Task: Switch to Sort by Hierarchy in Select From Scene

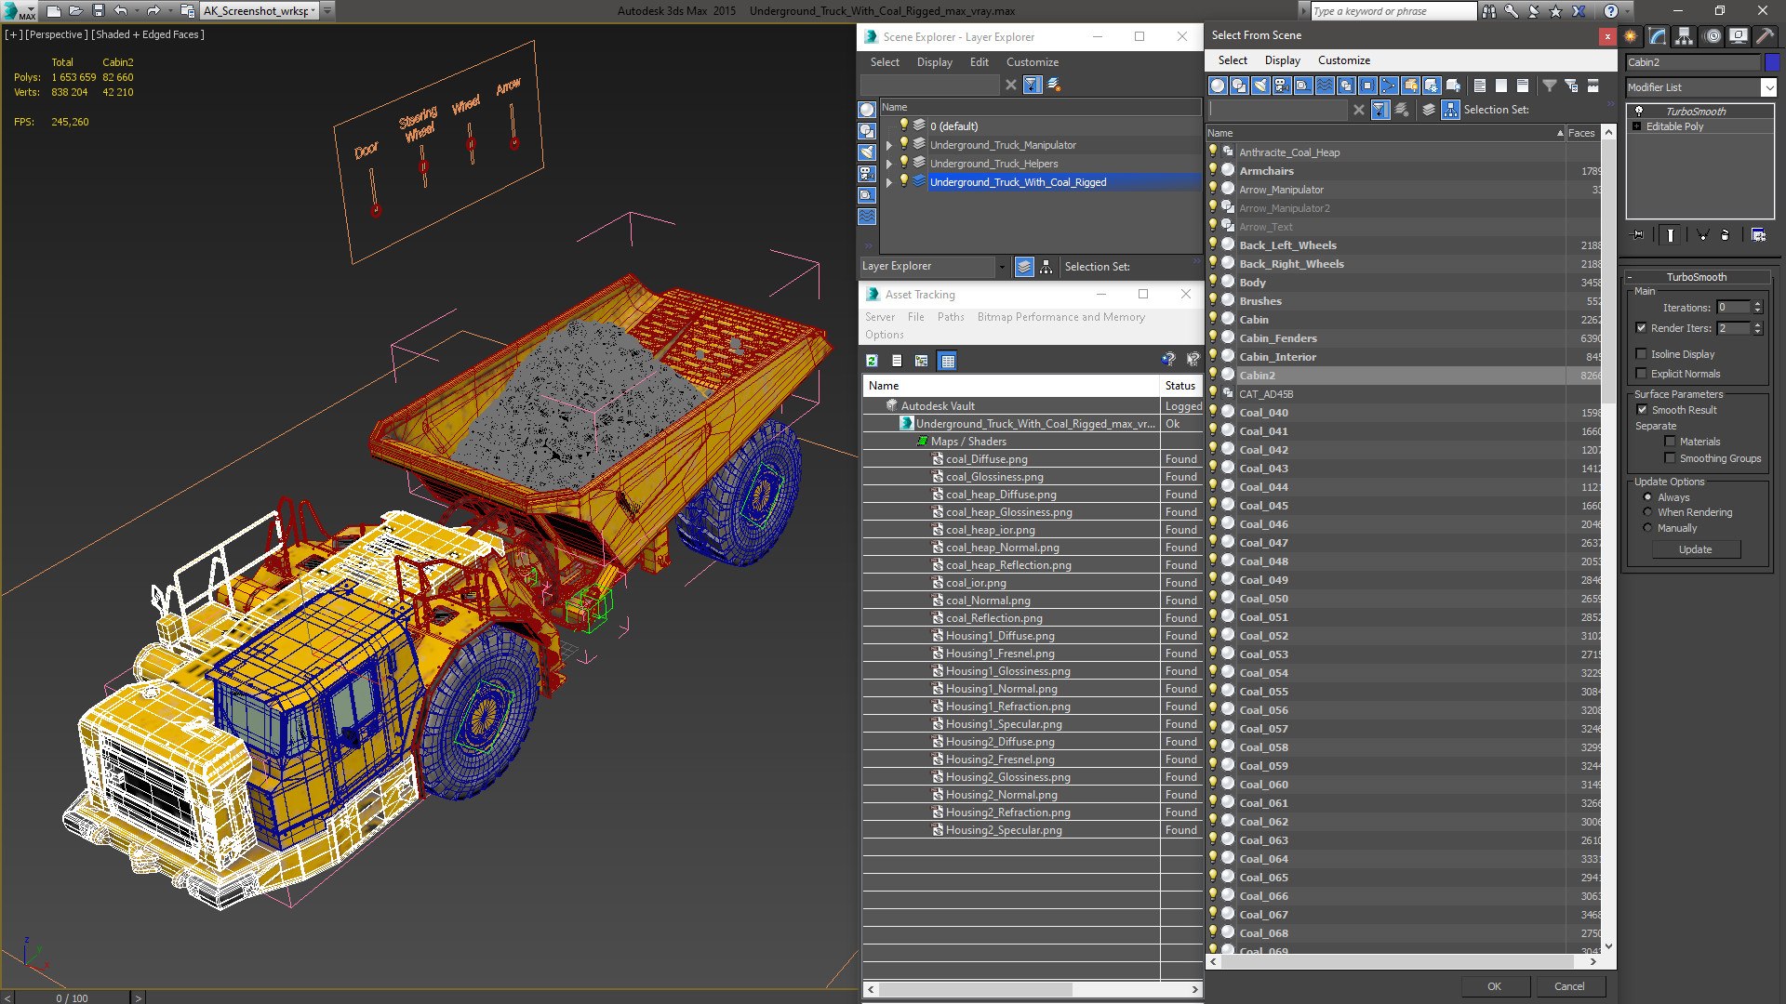Action: pyautogui.click(x=1450, y=110)
